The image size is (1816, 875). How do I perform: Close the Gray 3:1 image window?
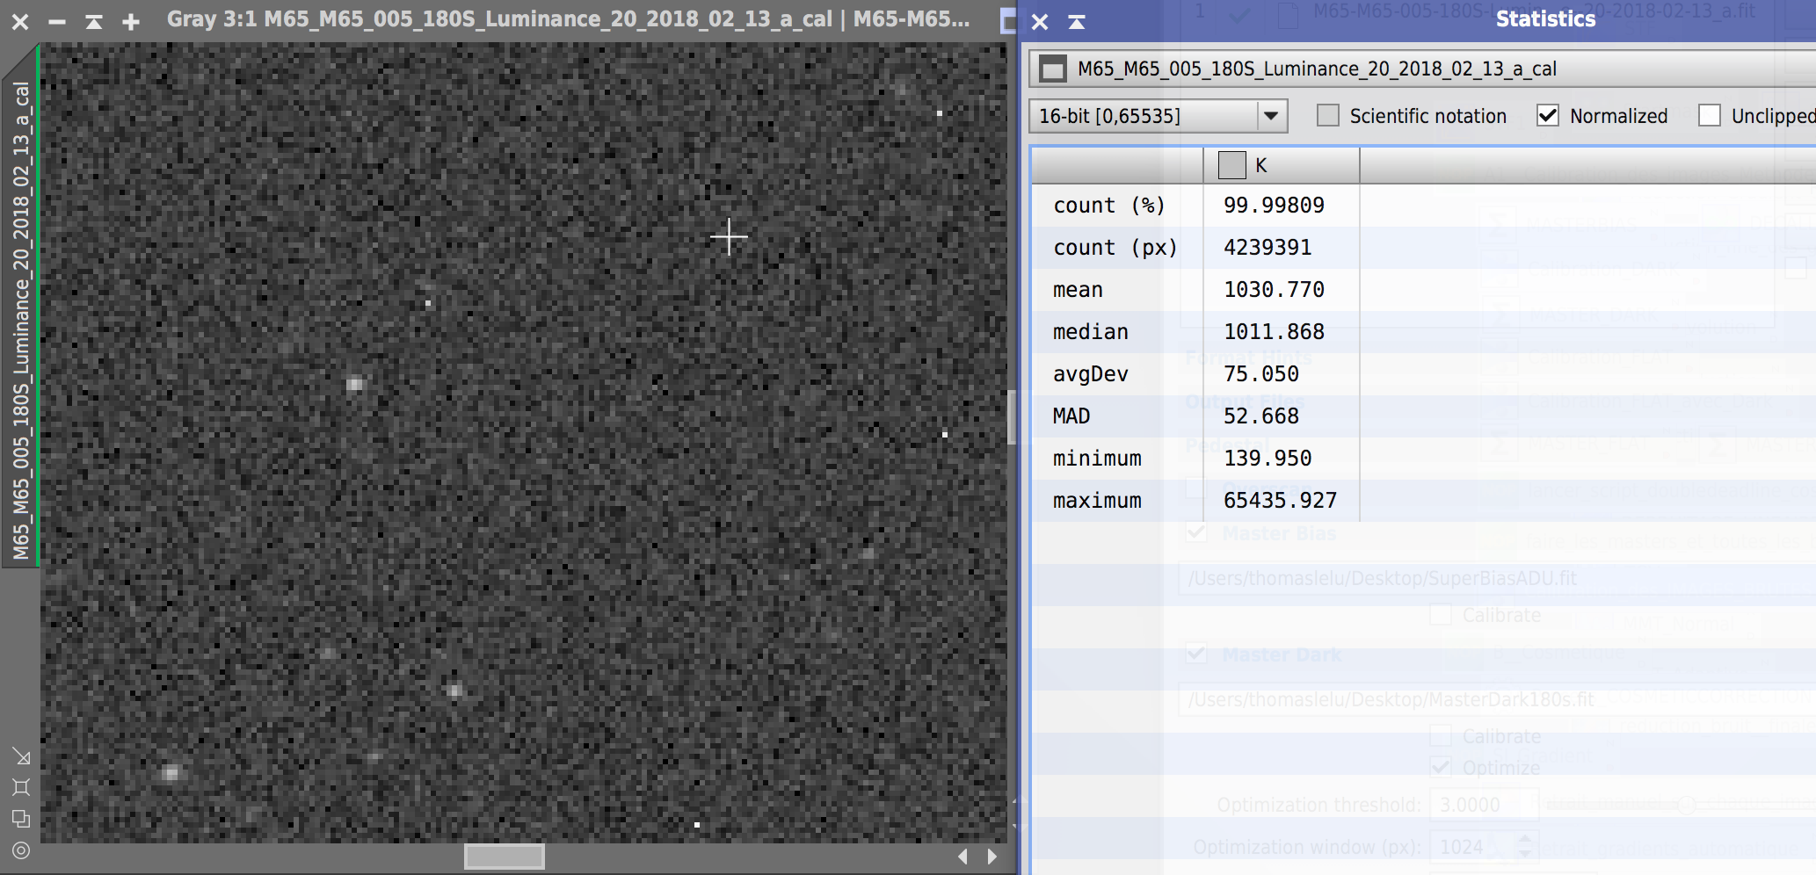[20, 21]
